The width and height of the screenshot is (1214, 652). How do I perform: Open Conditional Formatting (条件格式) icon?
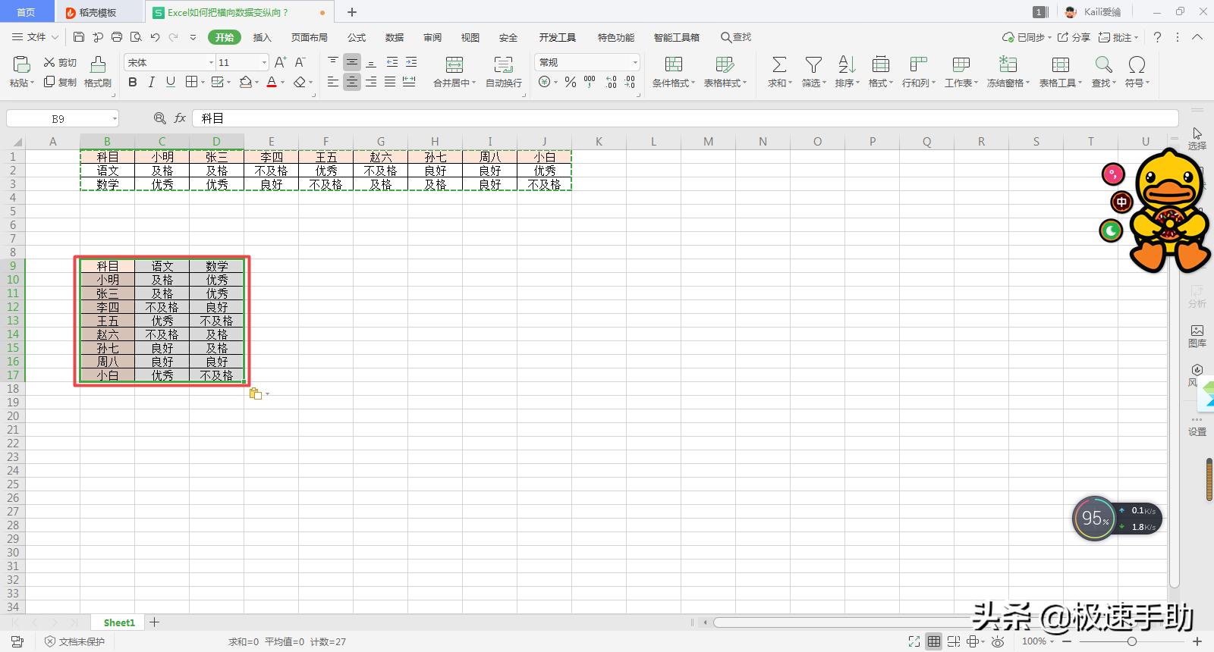tap(673, 65)
